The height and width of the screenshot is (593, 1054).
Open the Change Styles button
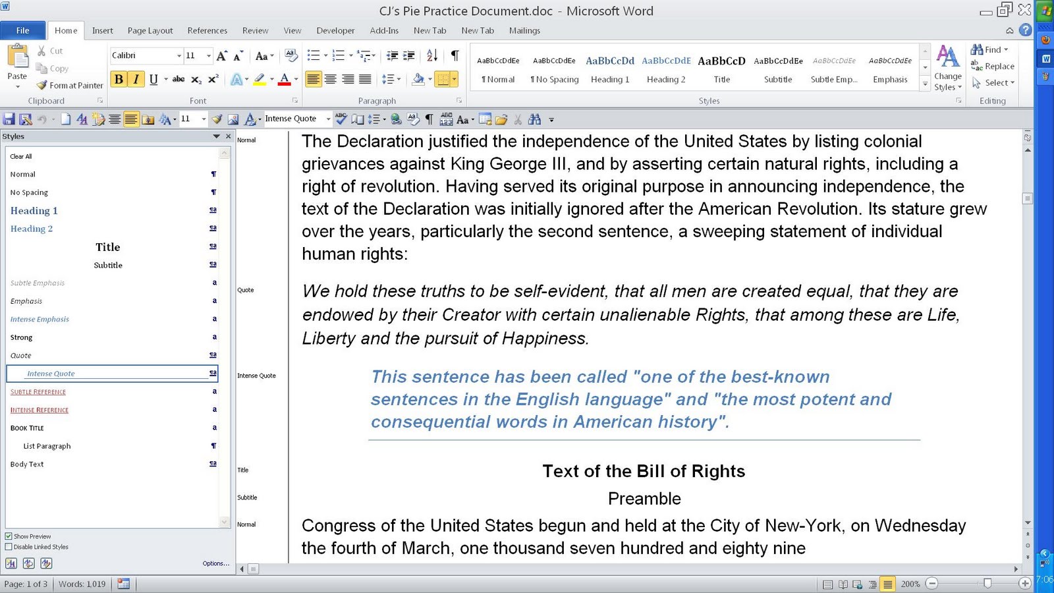pyautogui.click(x=947, y=69)
